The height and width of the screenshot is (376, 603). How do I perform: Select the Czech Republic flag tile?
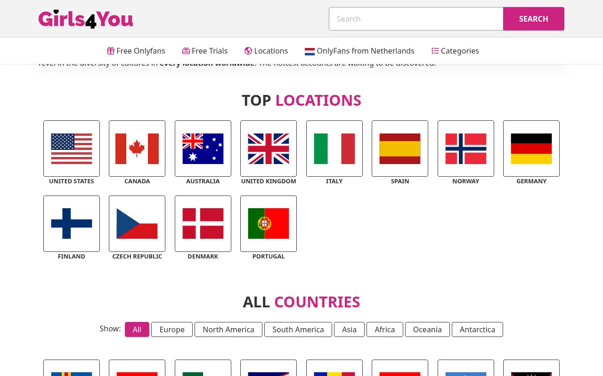tap(137, 224)
